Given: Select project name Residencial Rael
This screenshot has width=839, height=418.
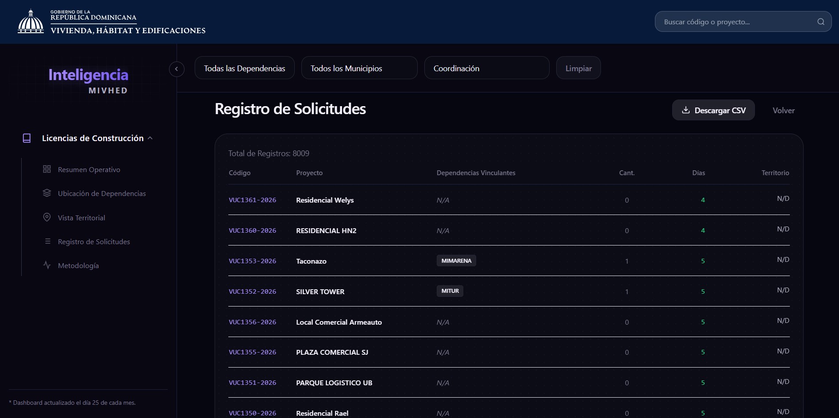Looking at the screenshot, I should point(322,413).
